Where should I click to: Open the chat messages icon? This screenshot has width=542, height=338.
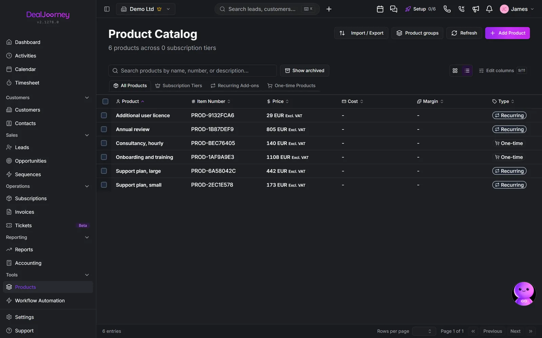coord(394,9)
